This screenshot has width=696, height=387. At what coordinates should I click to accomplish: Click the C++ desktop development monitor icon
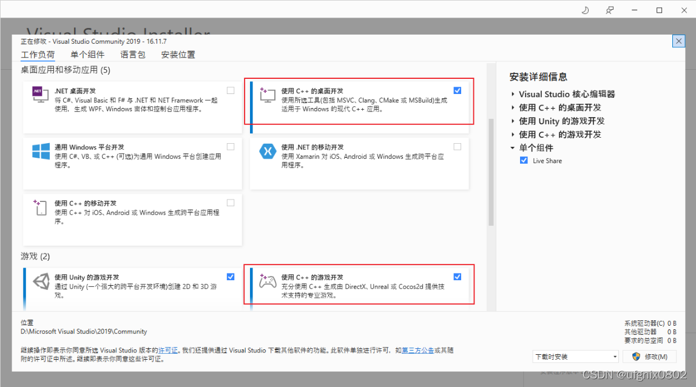tap(268, 95)
